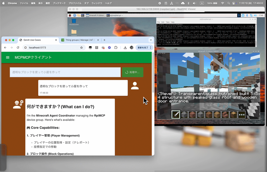Viewport: 267px width, 172px height.
Task: Click the 処理中 processing button
Action: click(x=132, y=72)
